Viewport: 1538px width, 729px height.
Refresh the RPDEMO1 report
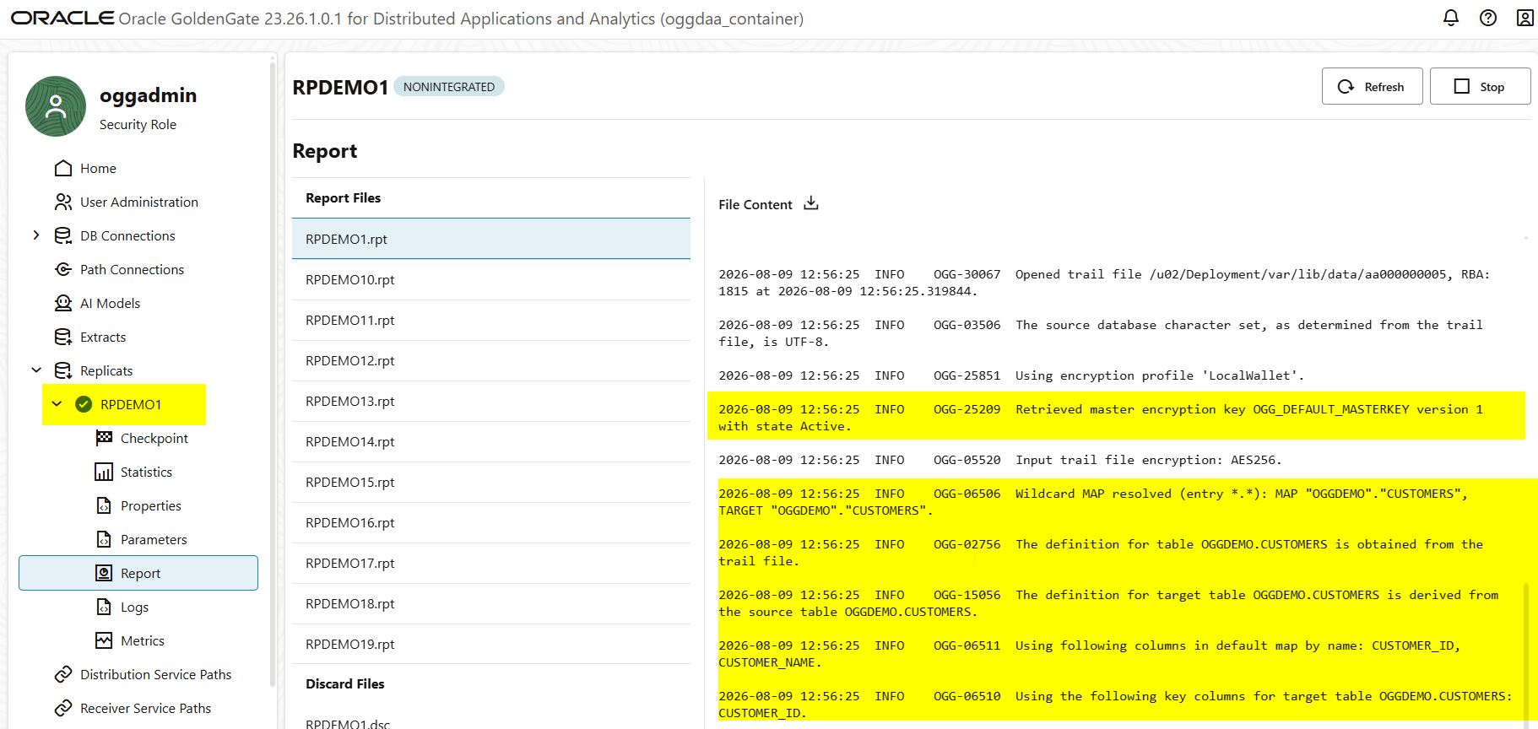[x=1372, y=86]
